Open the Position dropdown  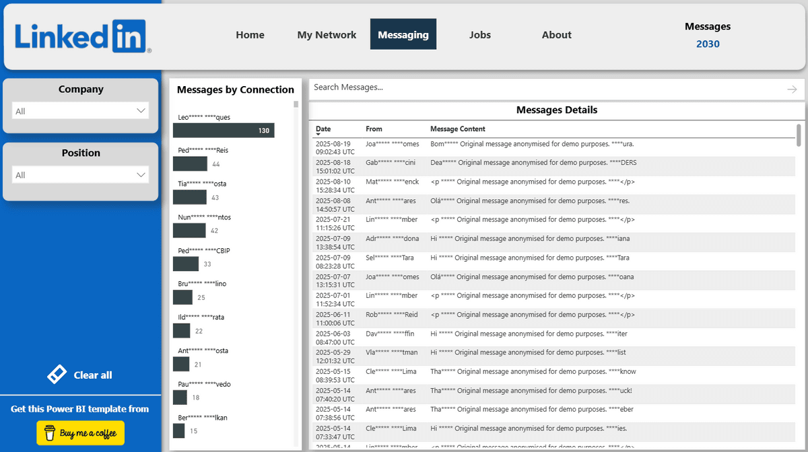coord(81,175)
